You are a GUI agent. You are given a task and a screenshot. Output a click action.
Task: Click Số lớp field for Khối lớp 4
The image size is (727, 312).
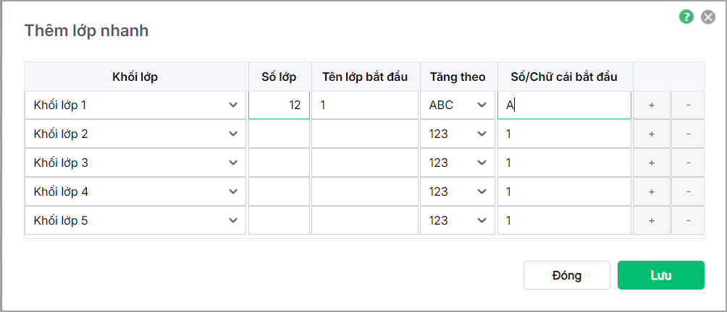tap(280, 192)
